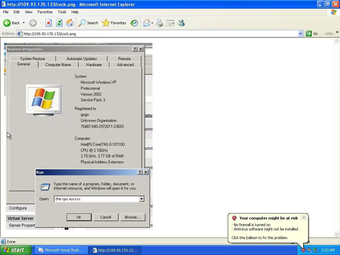The image size is (340, 255).
Task: Click the page icon beside the address URL
Action: click(x=20, y=34)
